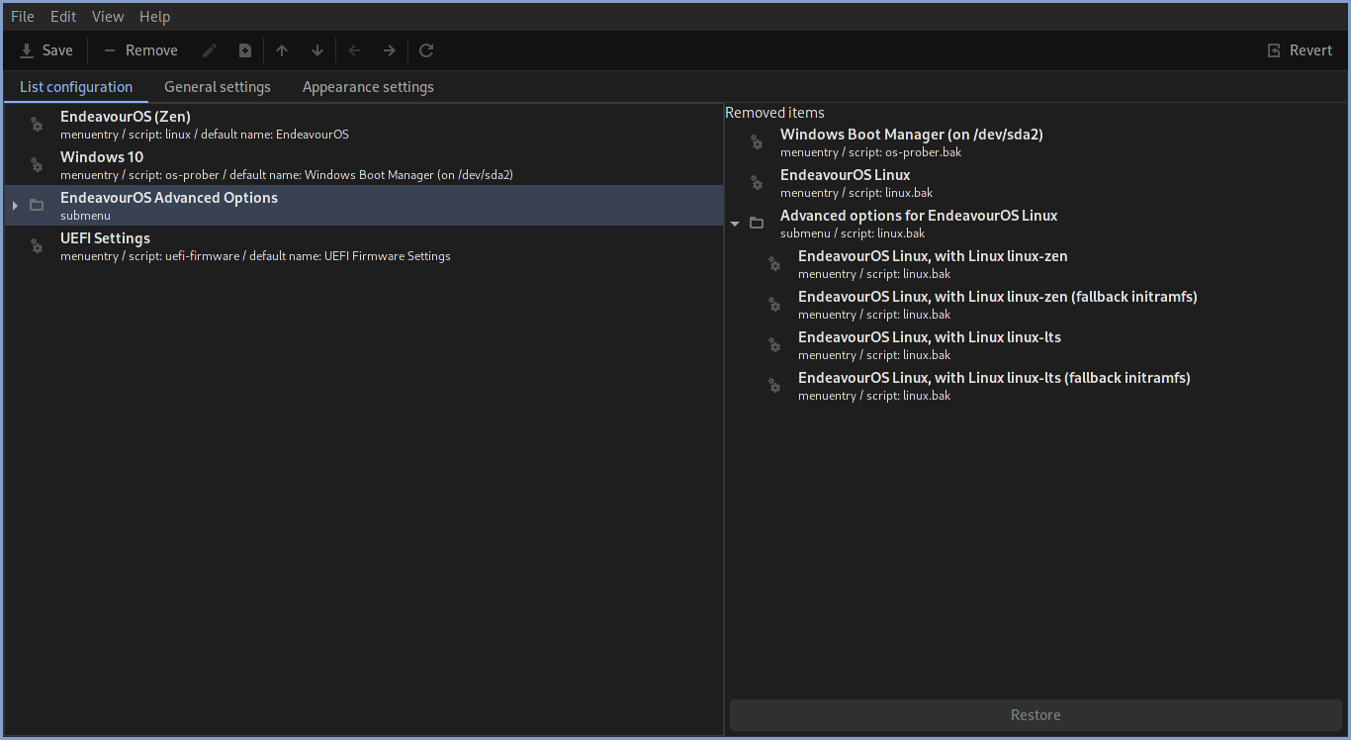Open the View menu
The width and height of the screenshot is (1351, 740).
click(108, 16)
